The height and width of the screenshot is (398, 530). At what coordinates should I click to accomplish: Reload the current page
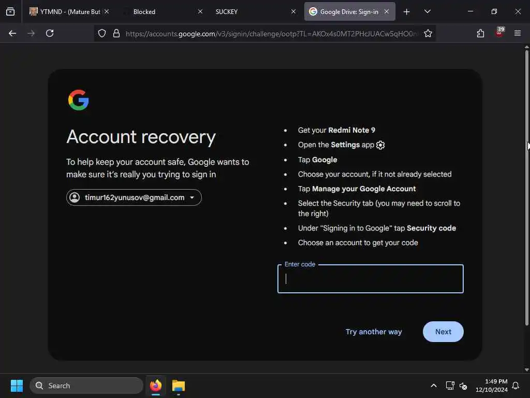[x=50, y=33]
